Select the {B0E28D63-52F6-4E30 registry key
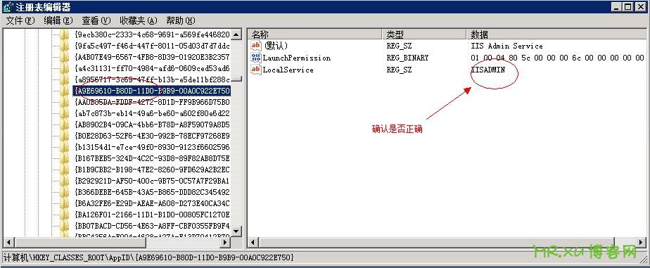650x268 pixels. [x=152, y=136]
